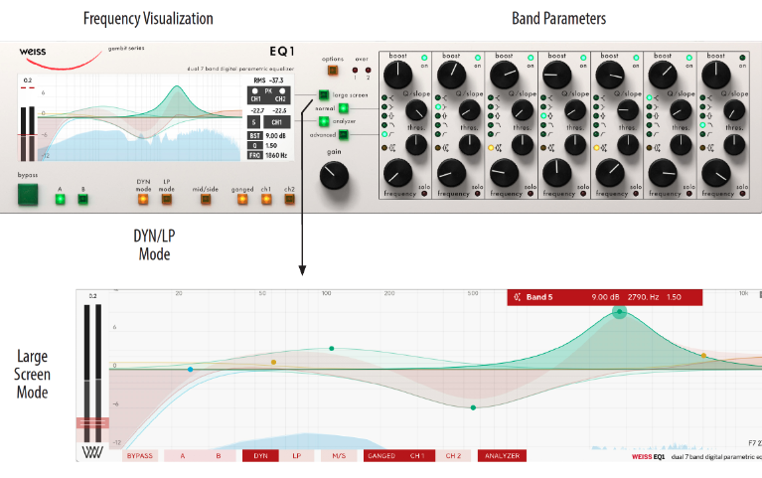Image resolution: width=762 pixels, height=478 pixels.
Task: Select the blue low-cut node on curve
Action: [x=191, y=370]
